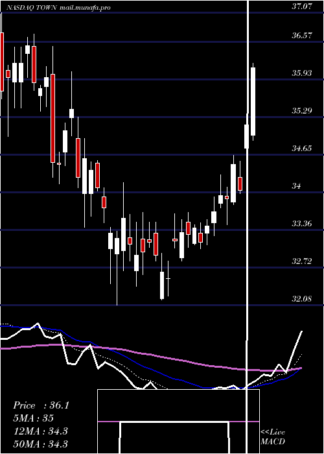Click the '5MA : 35' readout
The width and height of the screenshot is (324, 454).
[x=33, y=418]
